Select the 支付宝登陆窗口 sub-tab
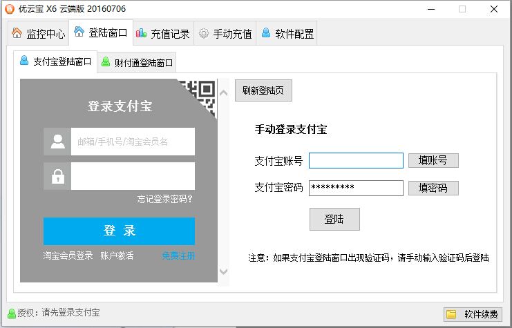Screen dimensions: 512x328 coord(55,62)
